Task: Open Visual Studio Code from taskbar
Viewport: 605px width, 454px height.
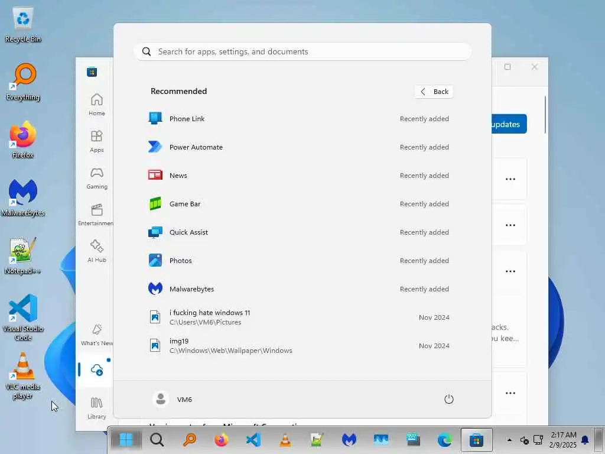Action: [253, 440]
